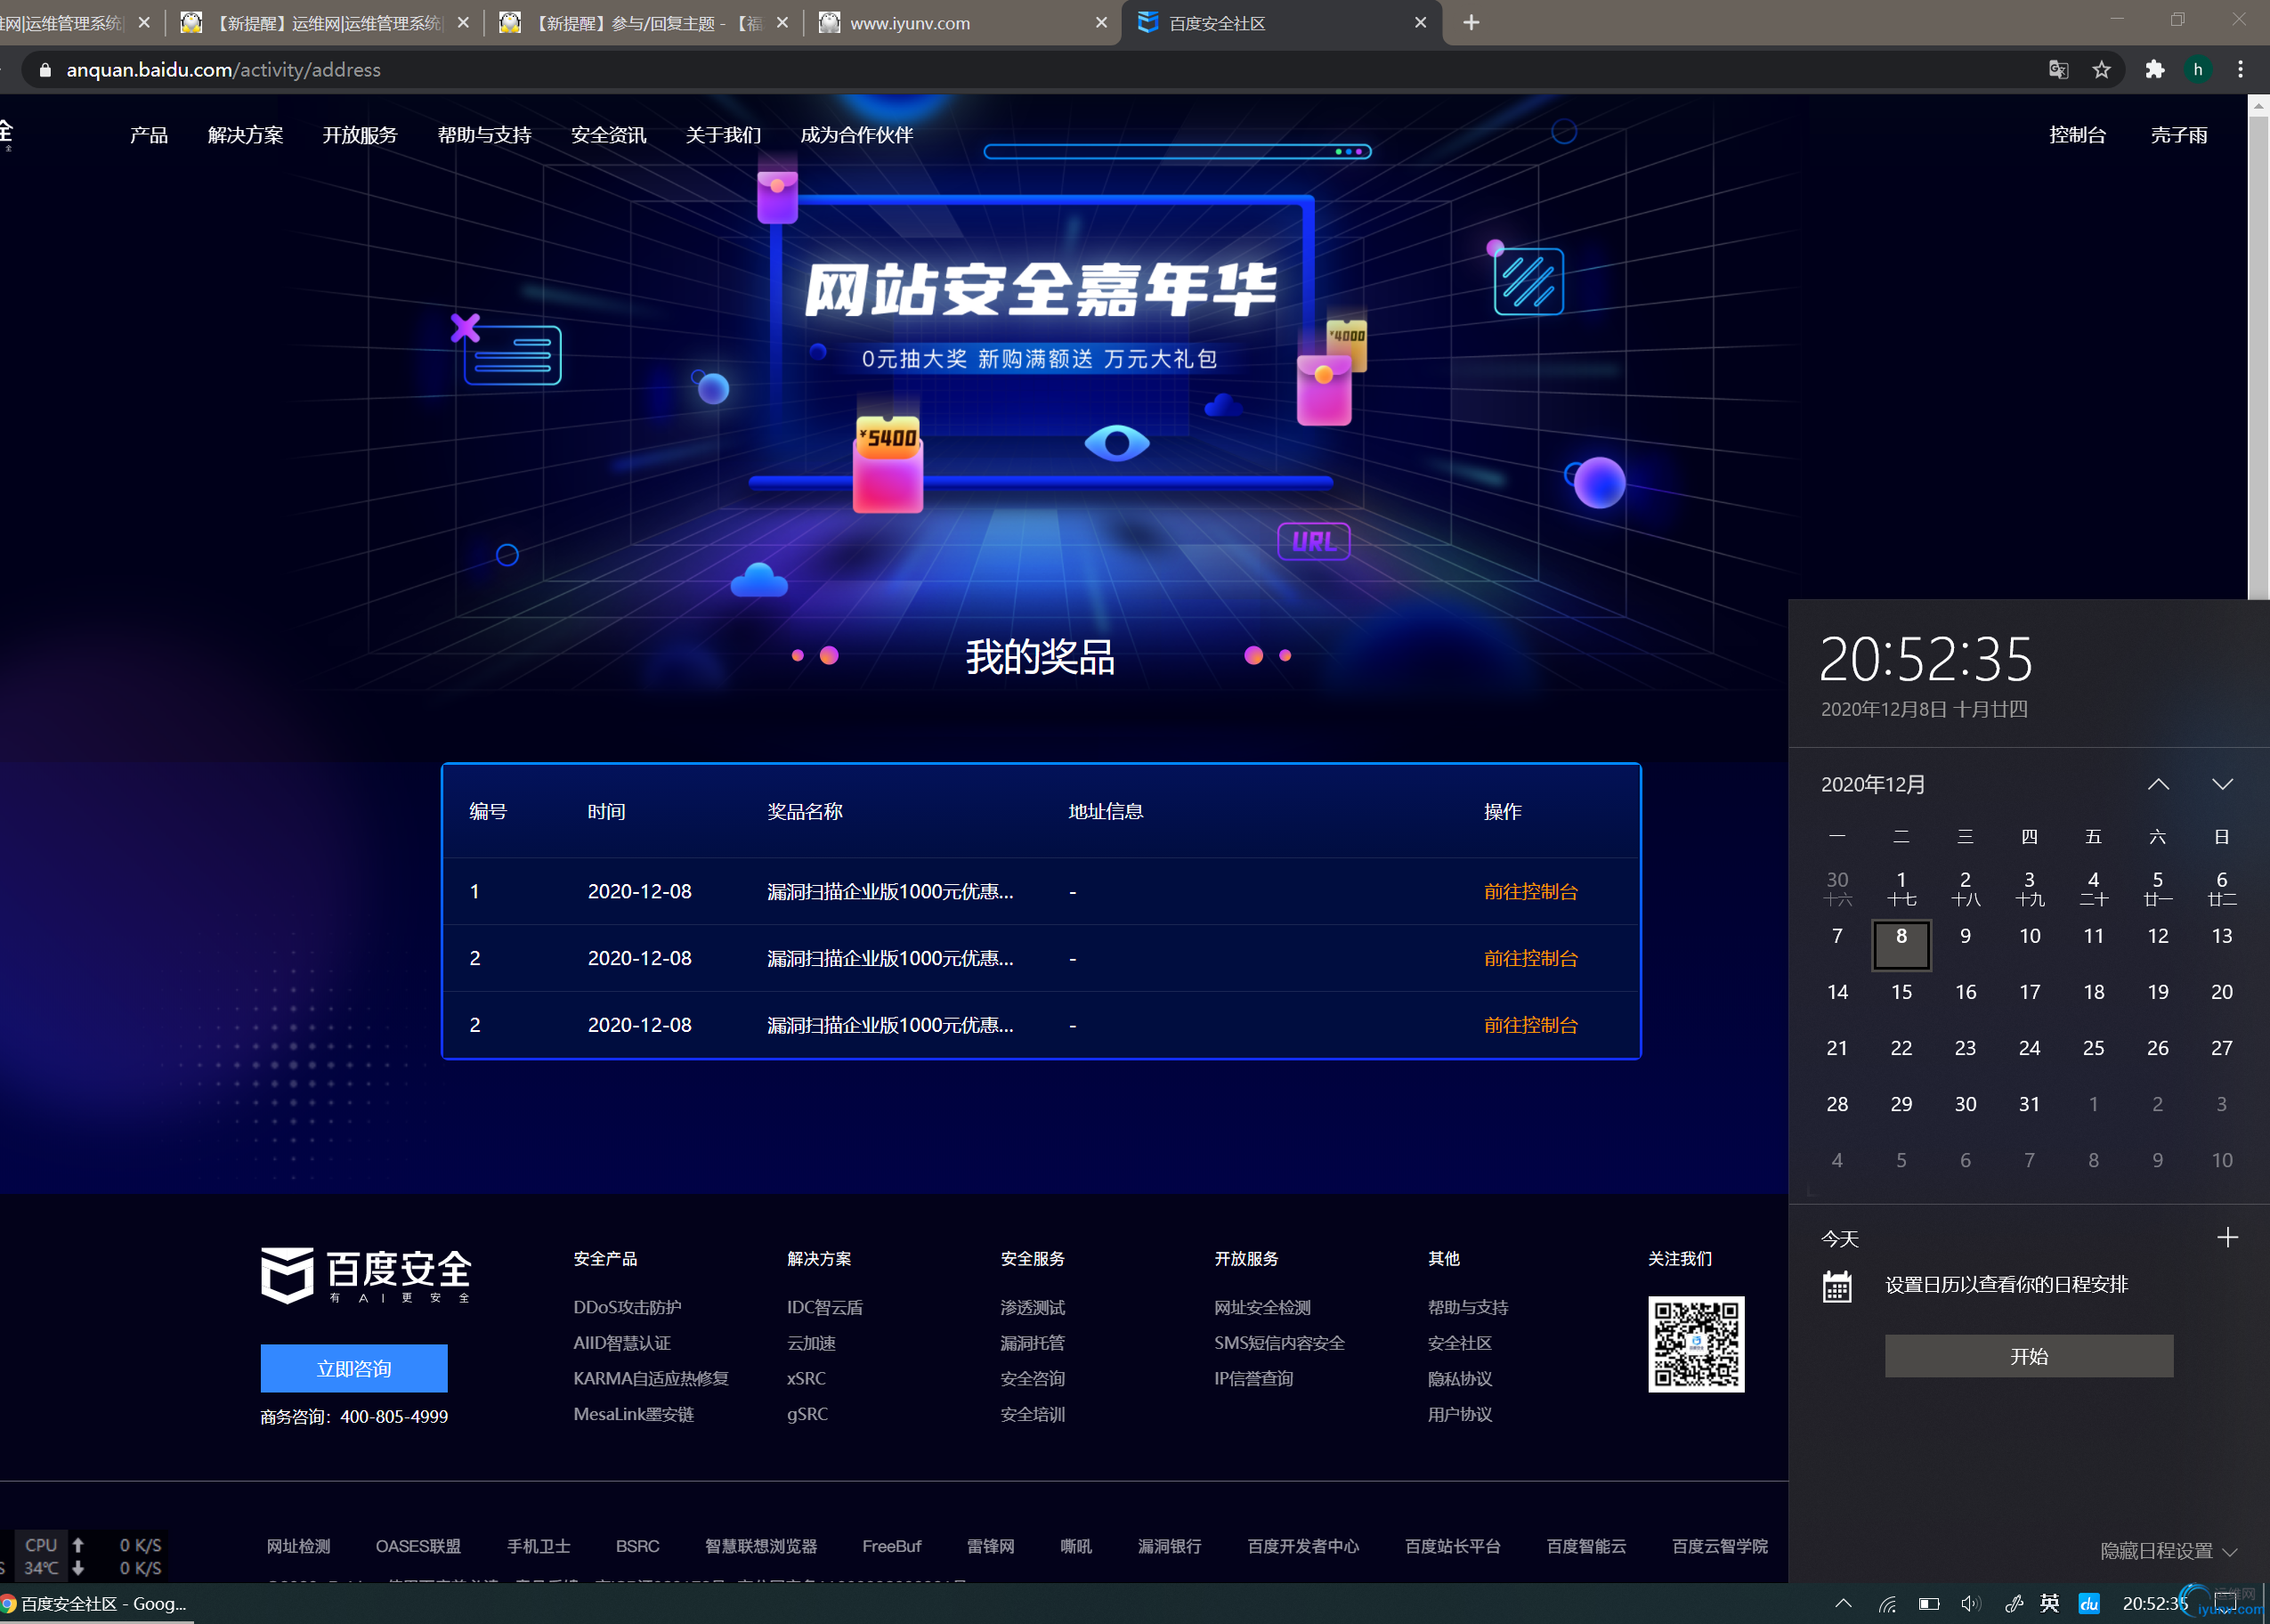The width and height of the screenshot is (2270, 1624).
Task: Open the 开放服务 navigation menu
Action: tap(360, 135)
